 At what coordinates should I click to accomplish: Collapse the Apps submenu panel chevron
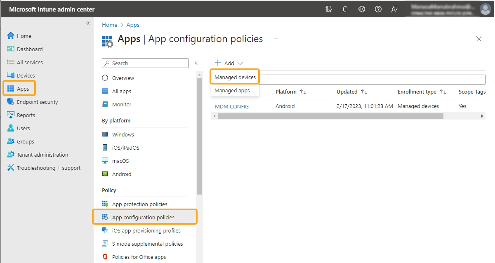[196, 63]
